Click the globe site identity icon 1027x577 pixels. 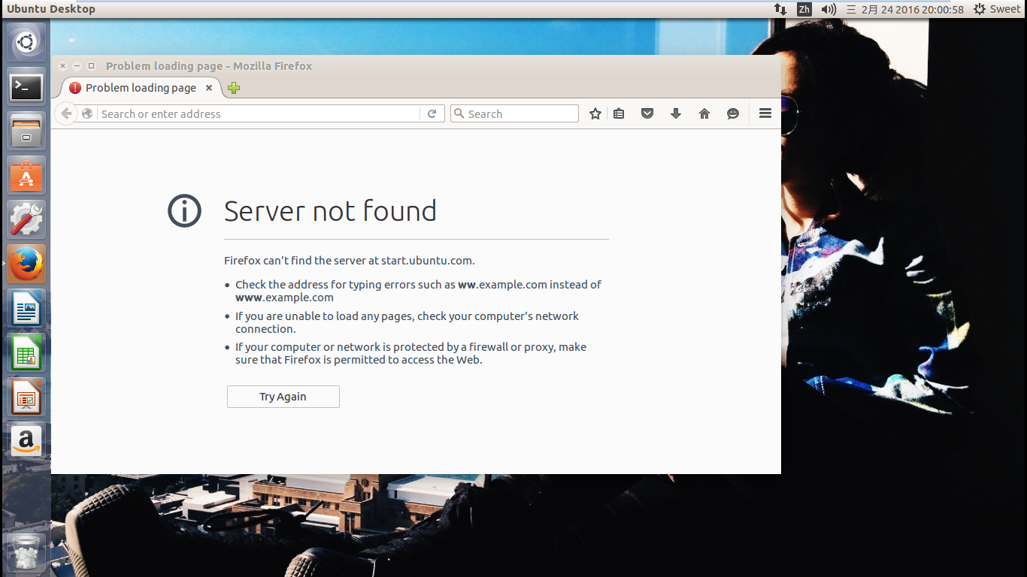[x=87, y=113]
